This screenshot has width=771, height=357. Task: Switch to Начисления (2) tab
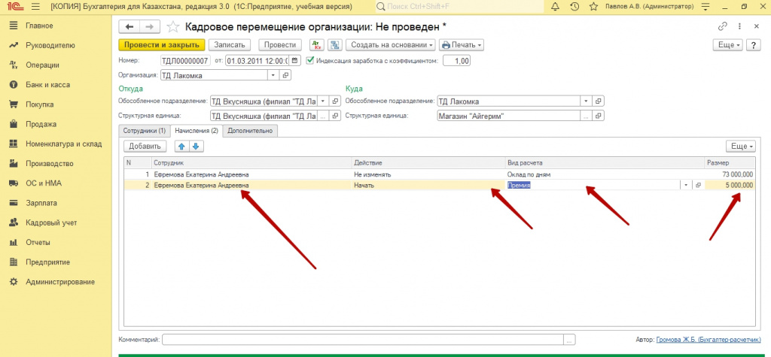click(197, 131)
